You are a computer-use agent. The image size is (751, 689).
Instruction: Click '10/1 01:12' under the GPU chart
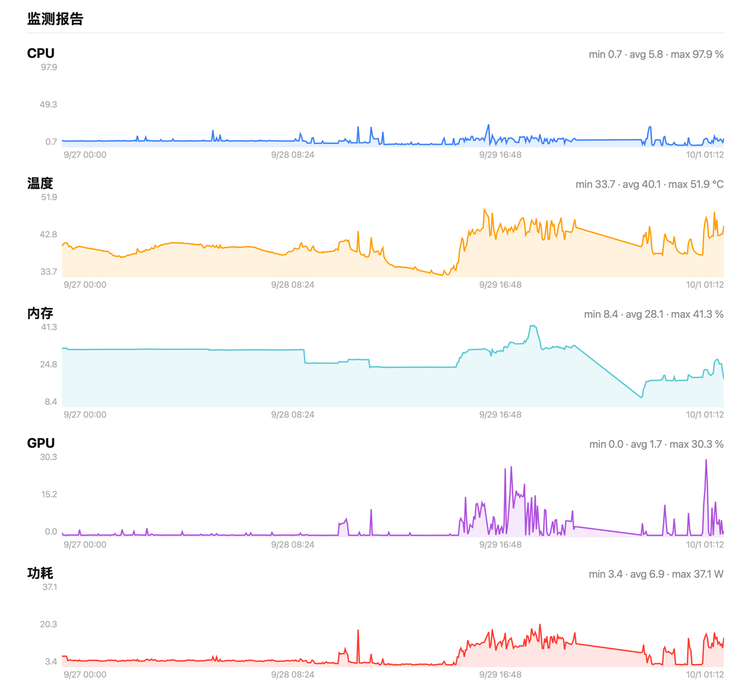pos(705,545)
